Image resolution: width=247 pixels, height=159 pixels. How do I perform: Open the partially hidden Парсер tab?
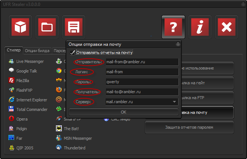tap(59, 51)
